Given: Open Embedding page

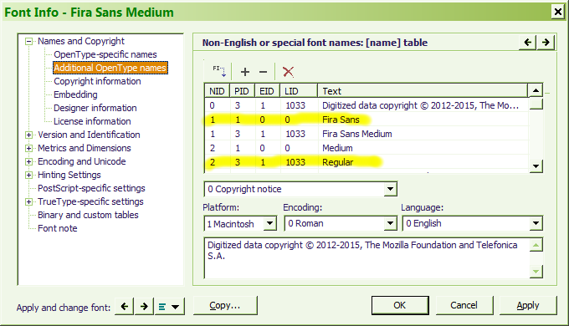Looking at the screenshot, I should 75,94.
